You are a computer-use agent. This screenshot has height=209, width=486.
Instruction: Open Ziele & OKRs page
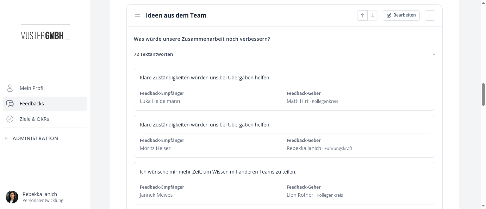(x=45, y=119)
